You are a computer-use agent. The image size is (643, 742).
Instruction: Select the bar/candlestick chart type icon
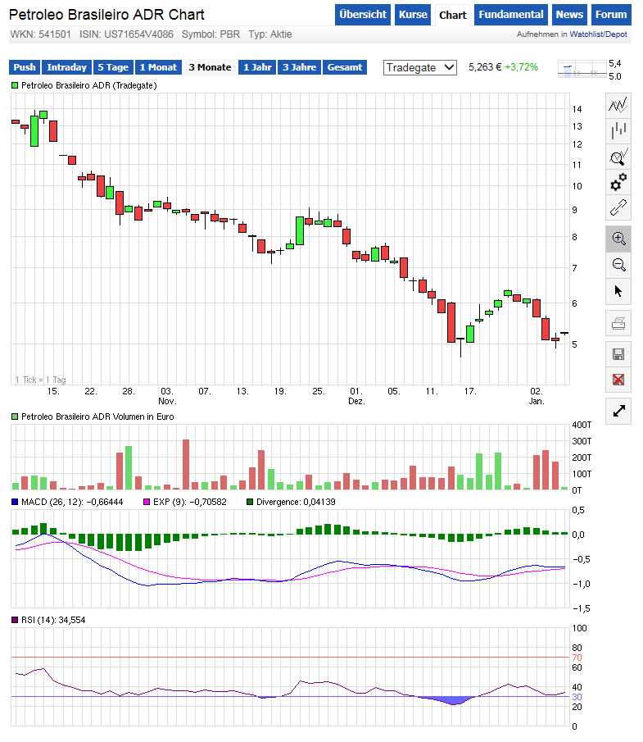coord(618,130)
